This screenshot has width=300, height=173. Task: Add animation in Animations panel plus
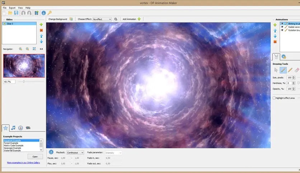(x=275, y=25)
